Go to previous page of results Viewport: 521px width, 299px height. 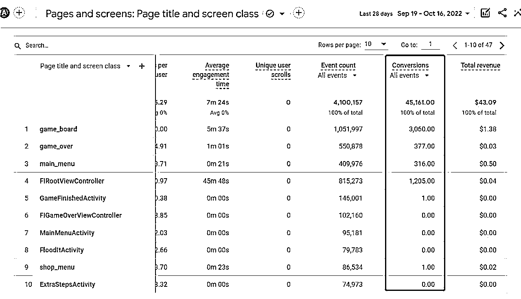tap(455, 45)
